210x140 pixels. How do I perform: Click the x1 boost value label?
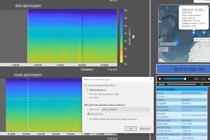(x=202, y=84)
